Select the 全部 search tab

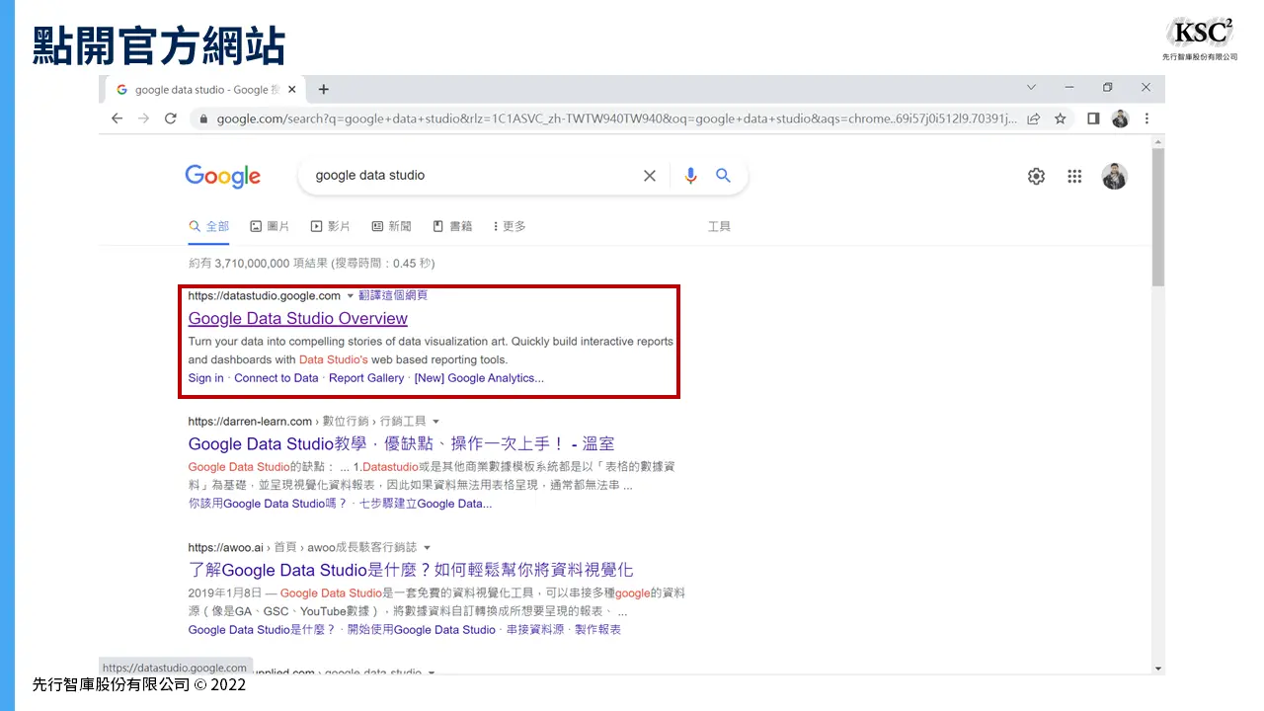[x=209, y=226]
